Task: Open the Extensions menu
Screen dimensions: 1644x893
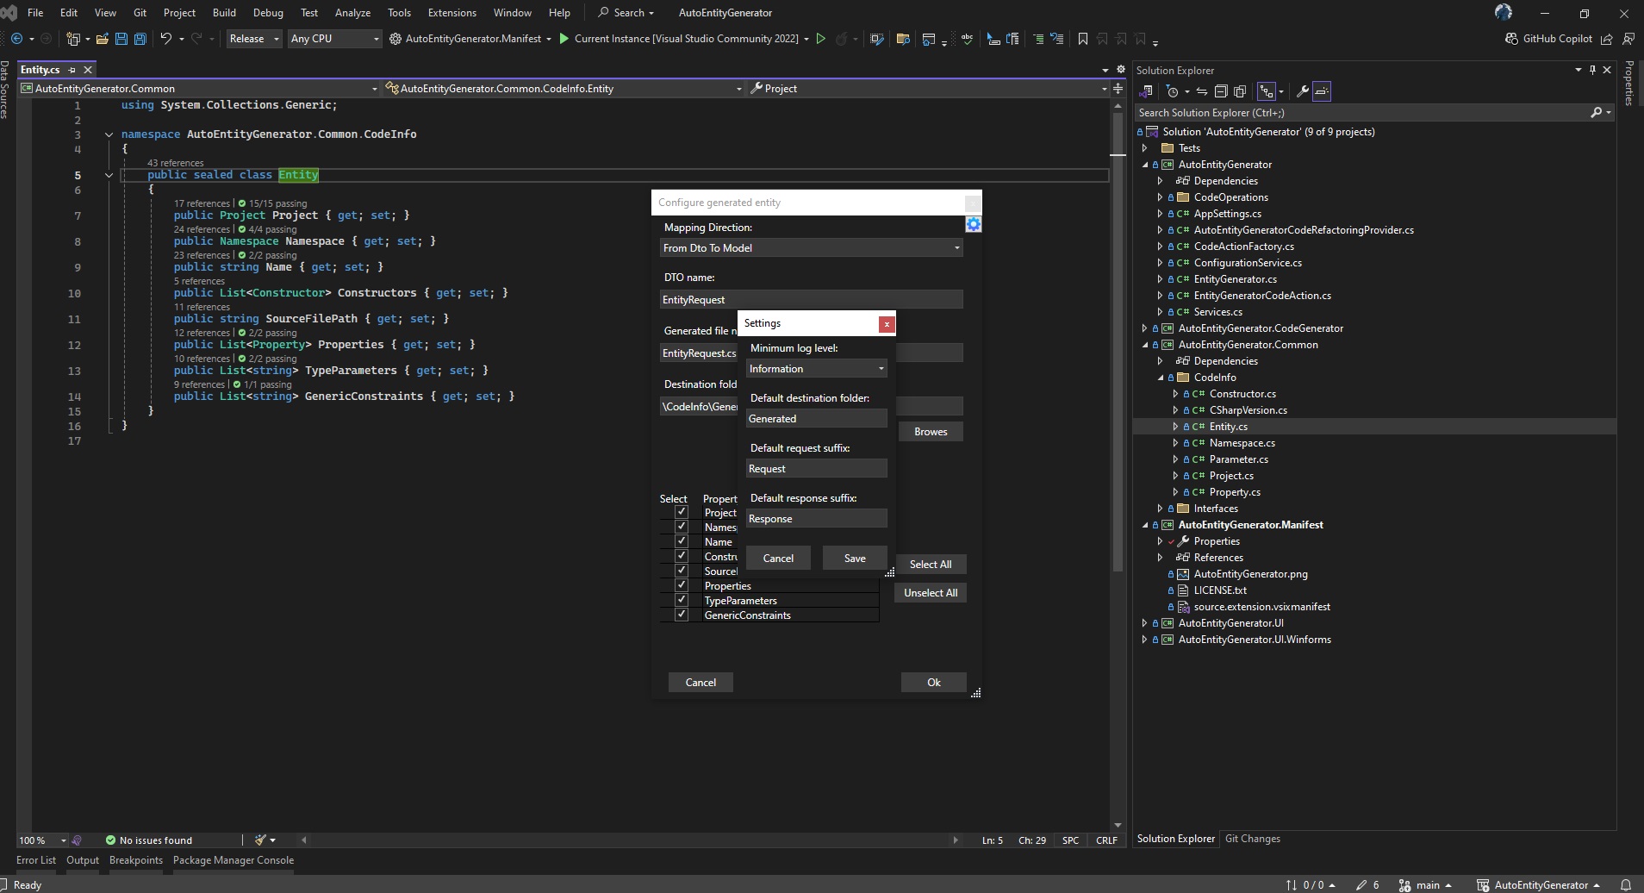Action: tap(451, 13)
